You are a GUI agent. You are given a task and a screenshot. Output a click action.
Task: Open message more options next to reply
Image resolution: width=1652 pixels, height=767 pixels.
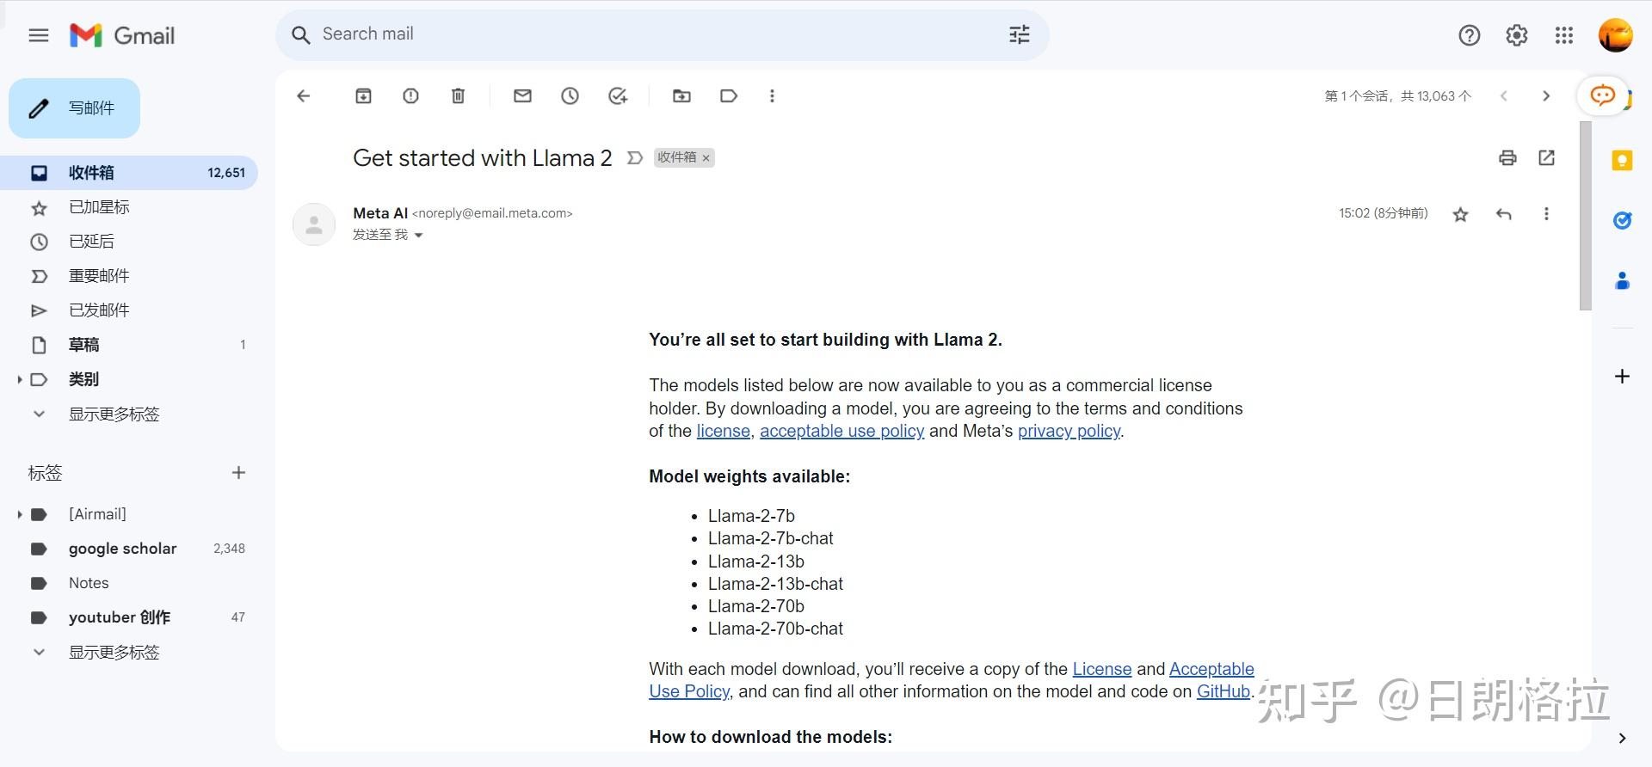1546,214
